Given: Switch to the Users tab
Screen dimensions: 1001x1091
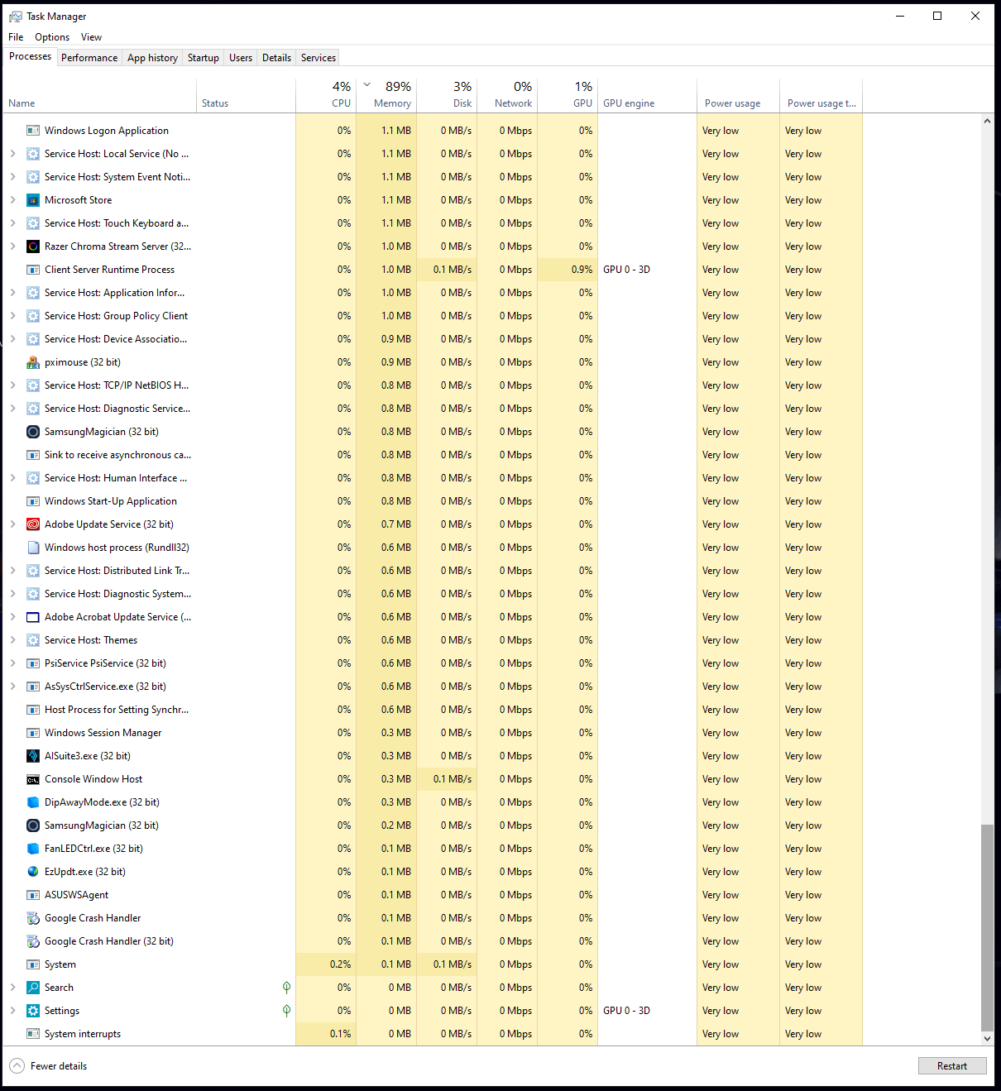Looking at the screenshot, I should coord(241,58).
